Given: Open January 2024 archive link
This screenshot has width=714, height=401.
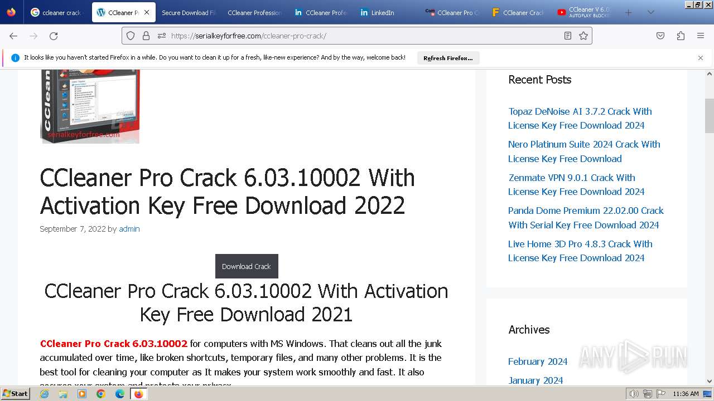Looking at the screenshot, I should click(x=535, y=380).
